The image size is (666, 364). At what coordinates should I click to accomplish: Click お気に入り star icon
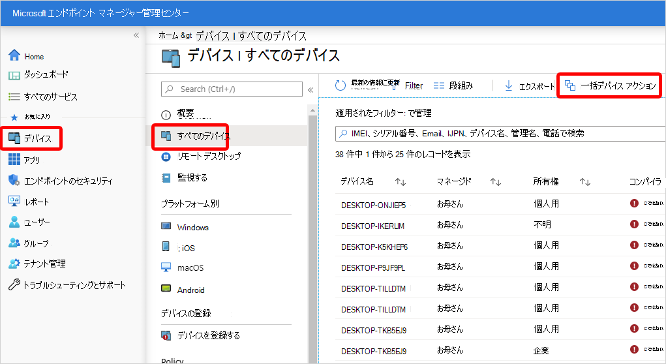[x=14, y=117]
